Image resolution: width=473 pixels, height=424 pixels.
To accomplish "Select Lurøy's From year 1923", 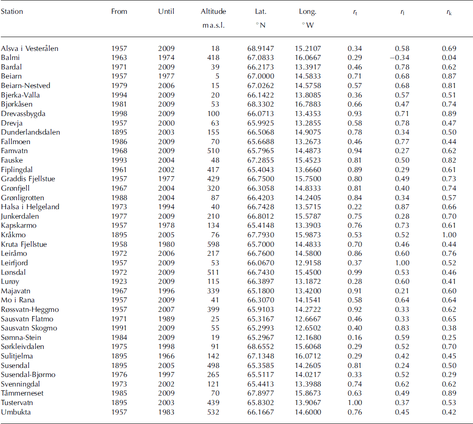I will [119, 282].
